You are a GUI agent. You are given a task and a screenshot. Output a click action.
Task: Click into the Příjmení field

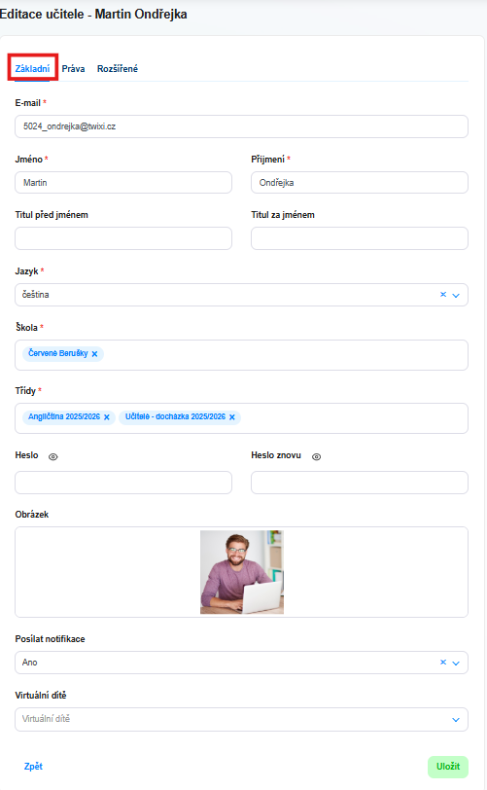360,182
